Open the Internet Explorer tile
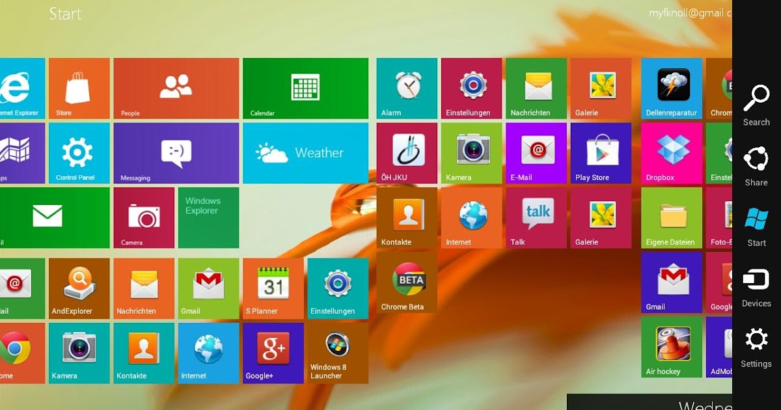Image resolution: width=781 pixels, height=410 pixels. click(x=22, y=89)
